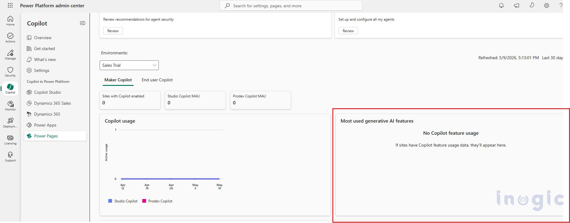570x223 pixels.
Task: Click the search settings and pages field
Action: pyautogui.click(x=291, y=6)
